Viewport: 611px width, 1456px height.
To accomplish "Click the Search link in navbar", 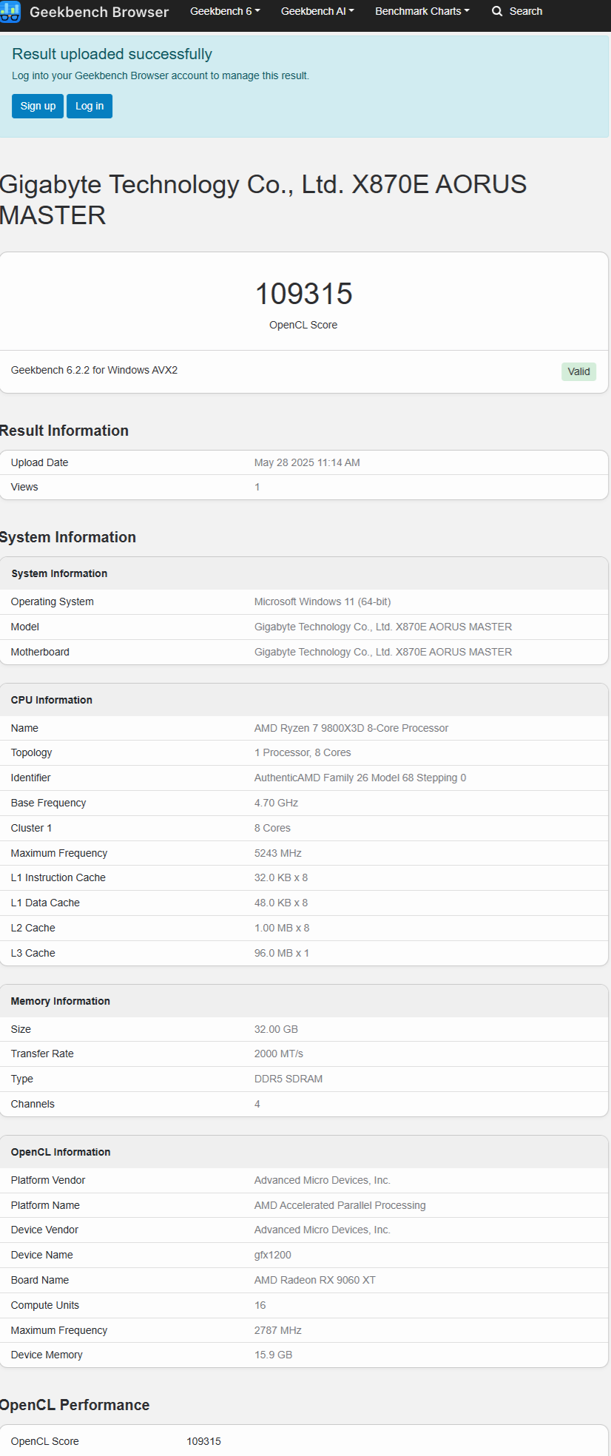I will 525,11.
